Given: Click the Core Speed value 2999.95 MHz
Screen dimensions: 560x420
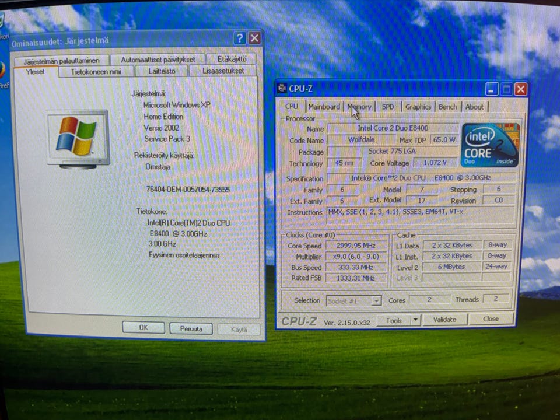Looking at the screenshot, I should click(356, 246).
